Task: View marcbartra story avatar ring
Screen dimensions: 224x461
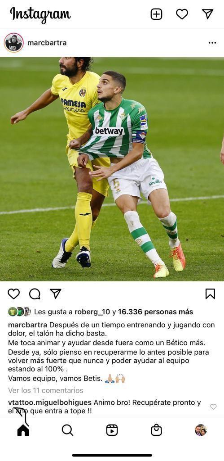Action: (x=14, y=43)
